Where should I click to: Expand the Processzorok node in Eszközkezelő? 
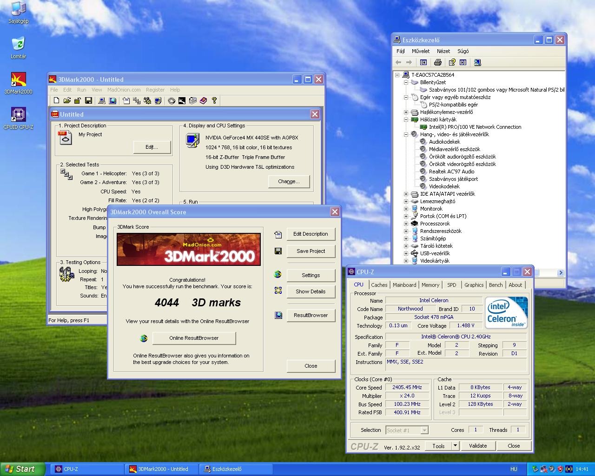click(x=406, y=224)
